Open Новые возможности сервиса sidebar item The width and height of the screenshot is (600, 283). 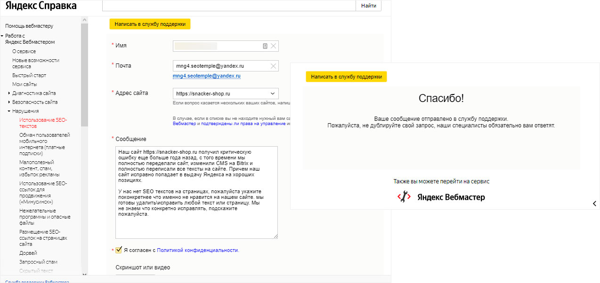36,63
